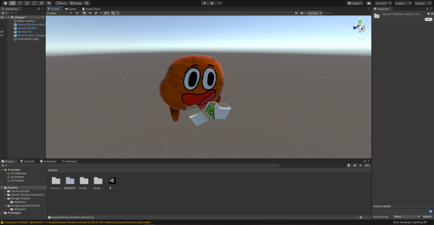This screenshot has width=434, height=225.
Task: Open the Gengar scene options menu
Action: [x=42, y=17]
